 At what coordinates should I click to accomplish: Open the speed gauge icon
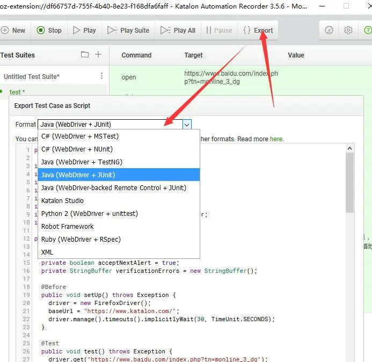[329, 30]
